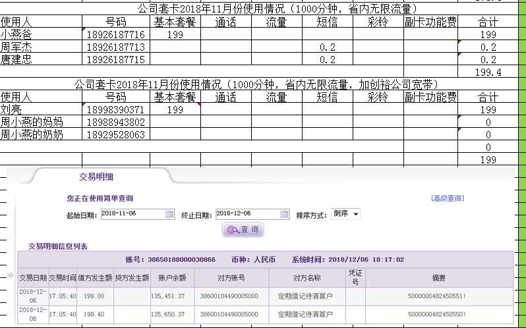The height and width of the screenshot is (328, 526).
Task: Select transaction row with balance 135,451.37
Action: pyautogui.click(x=264, y=296)
